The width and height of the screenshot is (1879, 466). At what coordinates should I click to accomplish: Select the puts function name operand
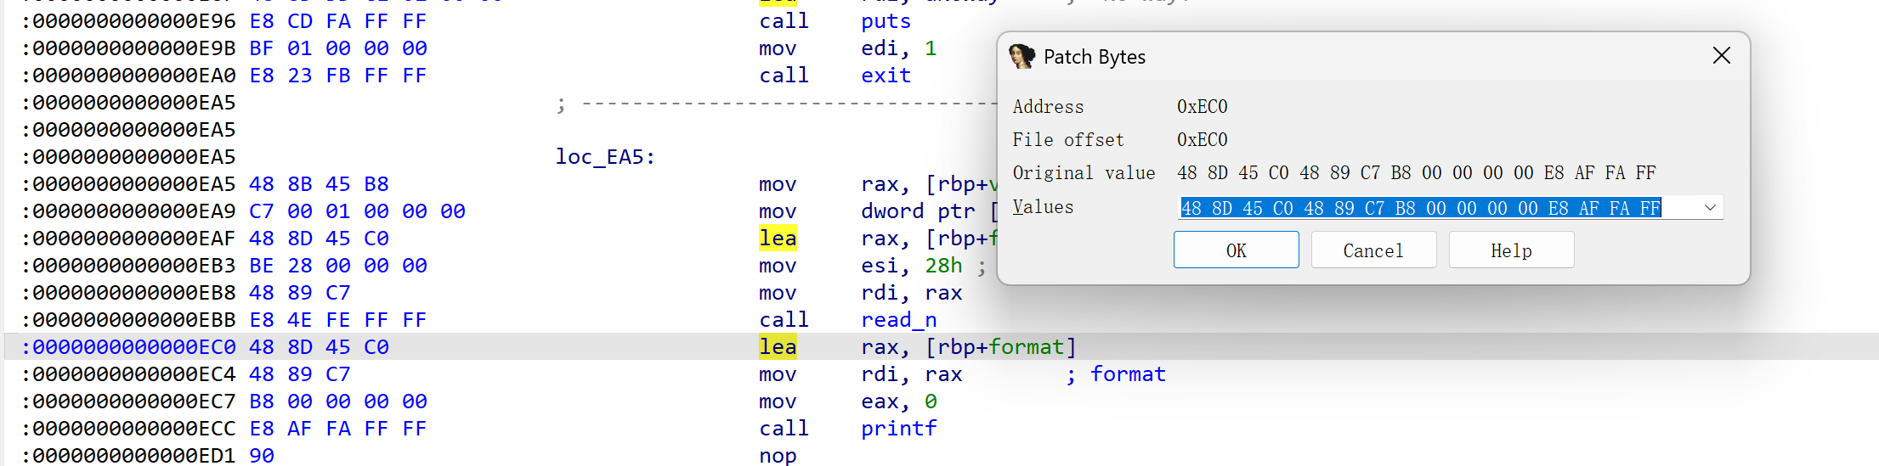[x=886, y=21]
